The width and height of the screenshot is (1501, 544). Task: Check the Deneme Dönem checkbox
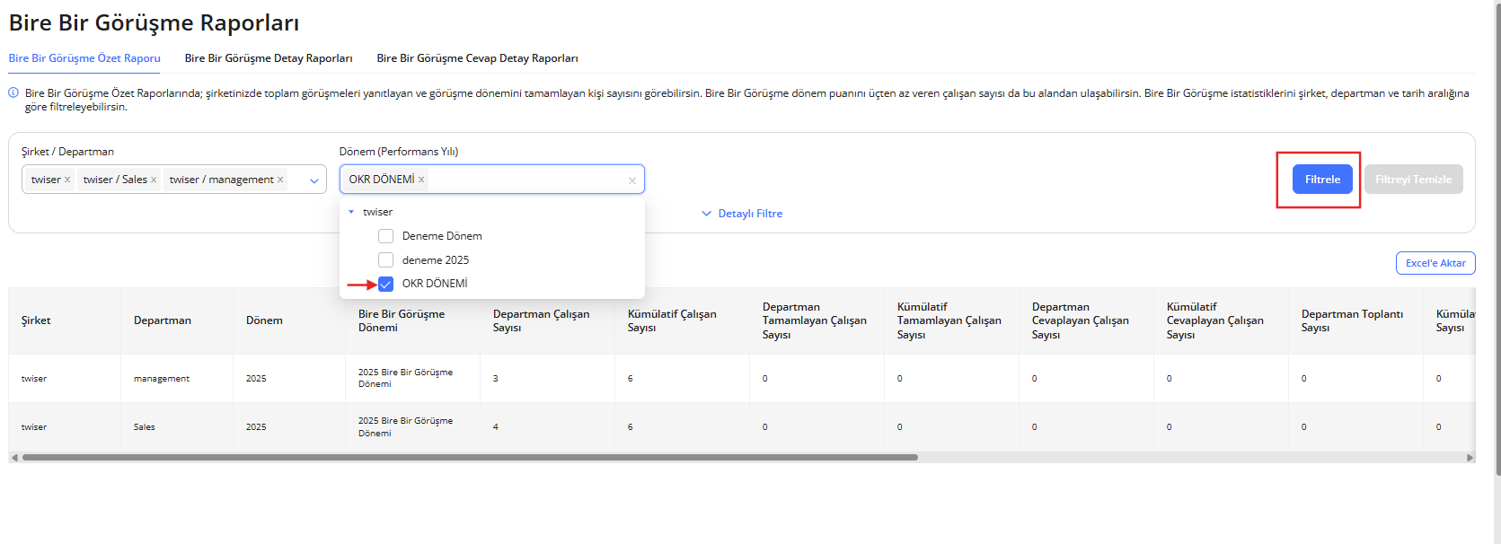(x=385, y=236)
